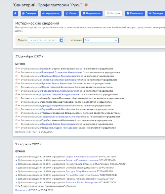
Task: Click the plus icon before Шаров ИНН entry
Action: [x=16, y=157]
